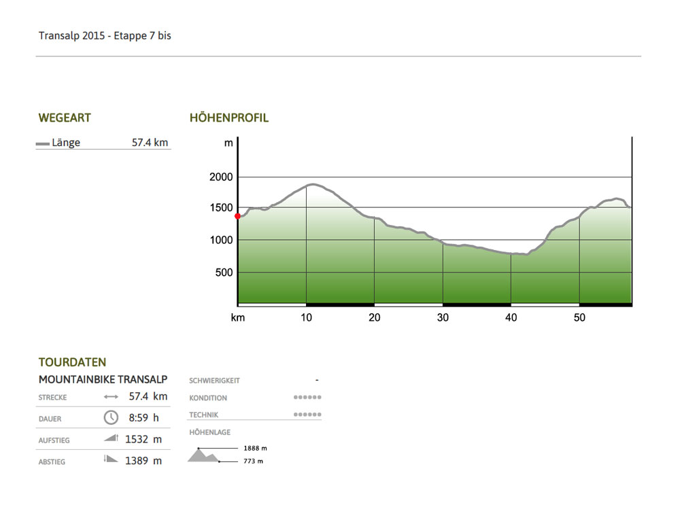Click the gray line legend icon beside Länge
The width and height of the screenshot is (680, 507).
43,143
